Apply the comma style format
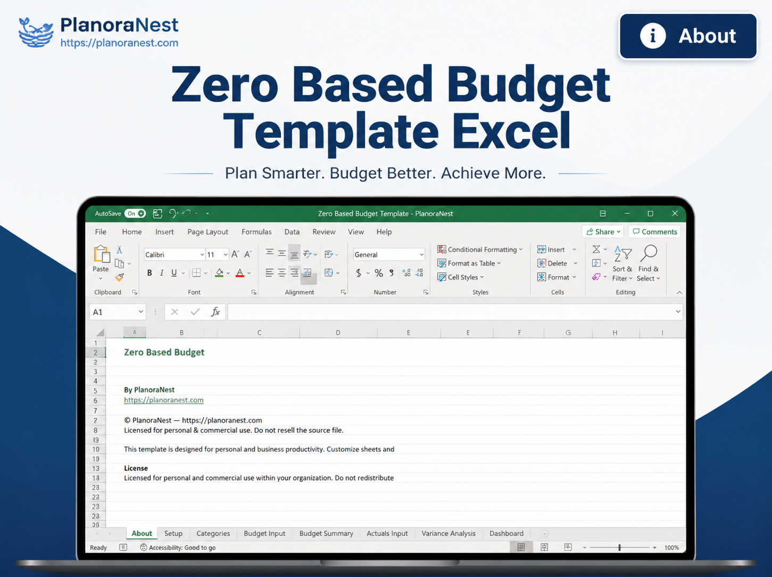The height and width of the screenshot is (577, 772). [x=392, y=273]
